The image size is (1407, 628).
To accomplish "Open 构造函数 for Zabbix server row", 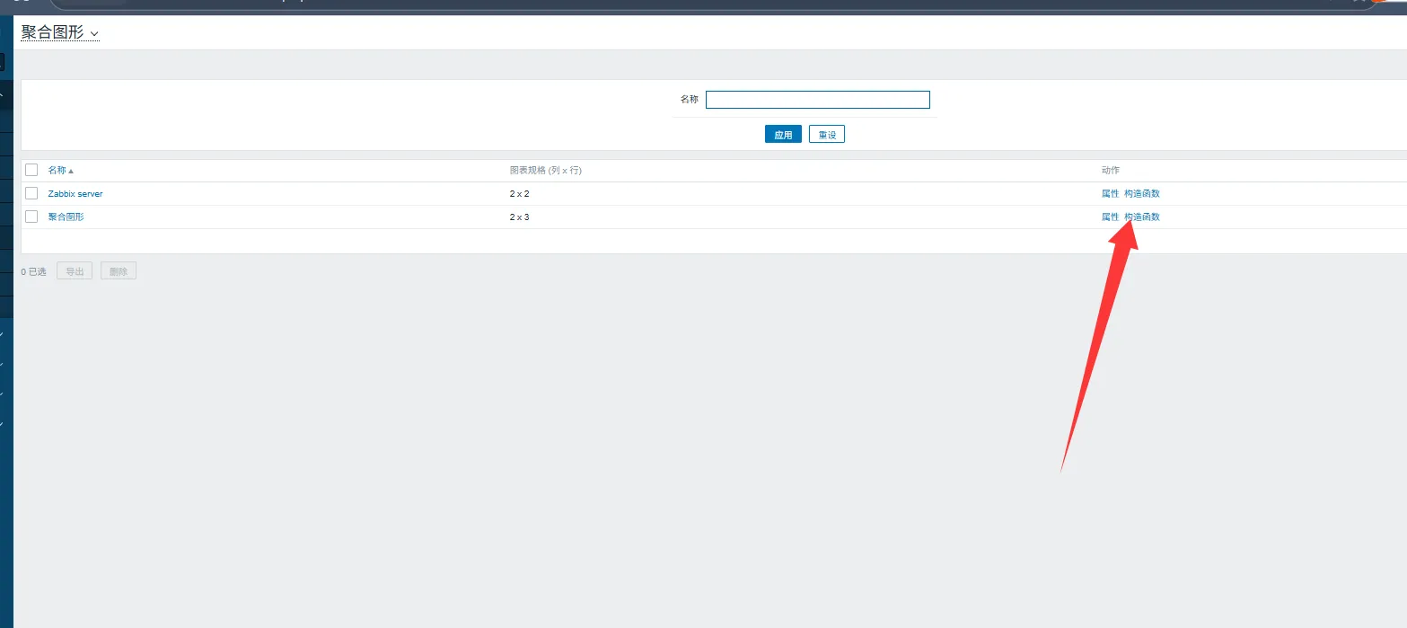I will click(x=1142, y=194).
